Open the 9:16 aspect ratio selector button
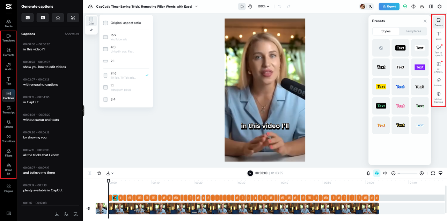Viewport: 447px width, 221px height. pos(91,21)
